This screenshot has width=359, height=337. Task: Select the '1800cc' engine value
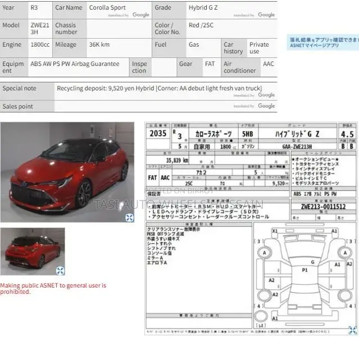(x=40, y=44)
